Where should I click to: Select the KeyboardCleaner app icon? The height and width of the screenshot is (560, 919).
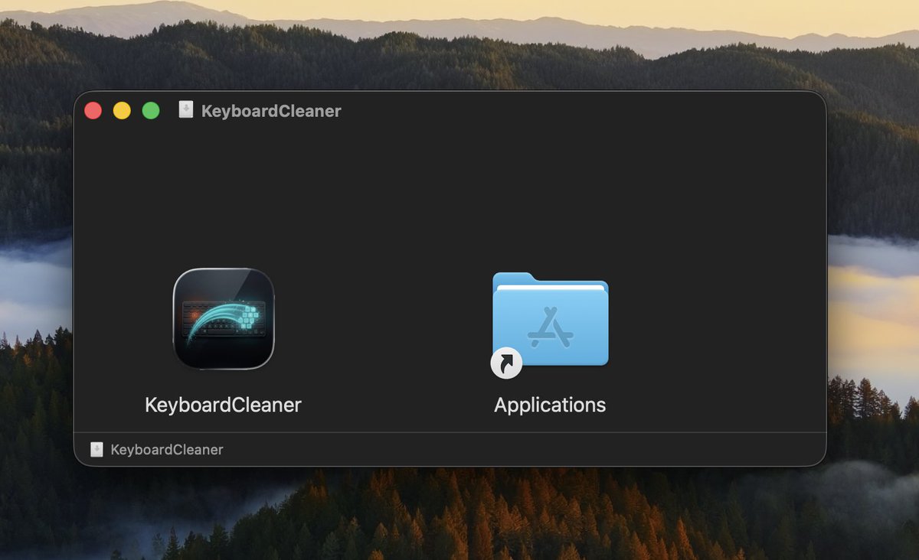[x=224, y=319]
